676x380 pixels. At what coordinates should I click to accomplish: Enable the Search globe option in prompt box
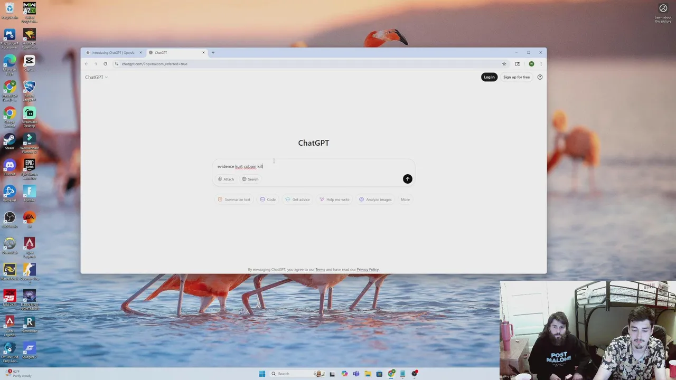pyautogui.click(x=250, y=179)
